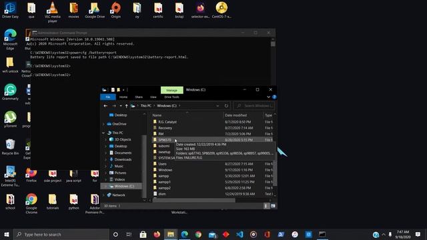Select the movies folder on the desktop
The image size is (427, 240).
[73, 10]
